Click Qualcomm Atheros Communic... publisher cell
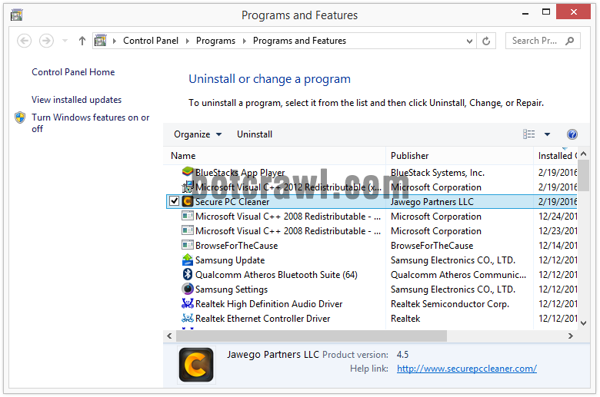The image size is (600, 397). tap(458, 274)
